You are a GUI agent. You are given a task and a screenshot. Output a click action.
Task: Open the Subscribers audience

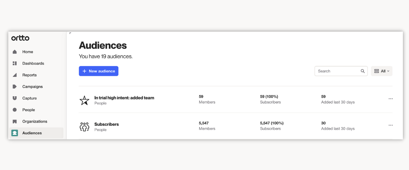pyautogui.click(x=107, y=124)
